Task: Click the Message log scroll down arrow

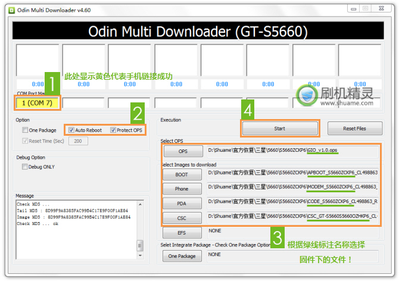Action: point(140,255)
